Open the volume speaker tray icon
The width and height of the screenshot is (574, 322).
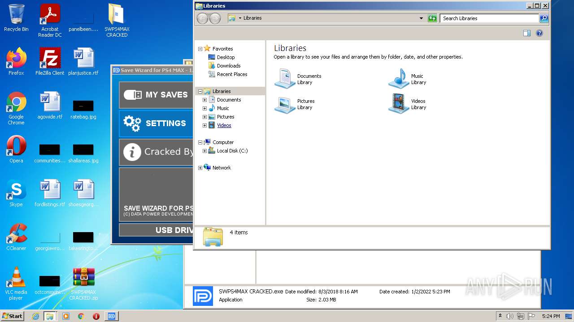point(510,316)
